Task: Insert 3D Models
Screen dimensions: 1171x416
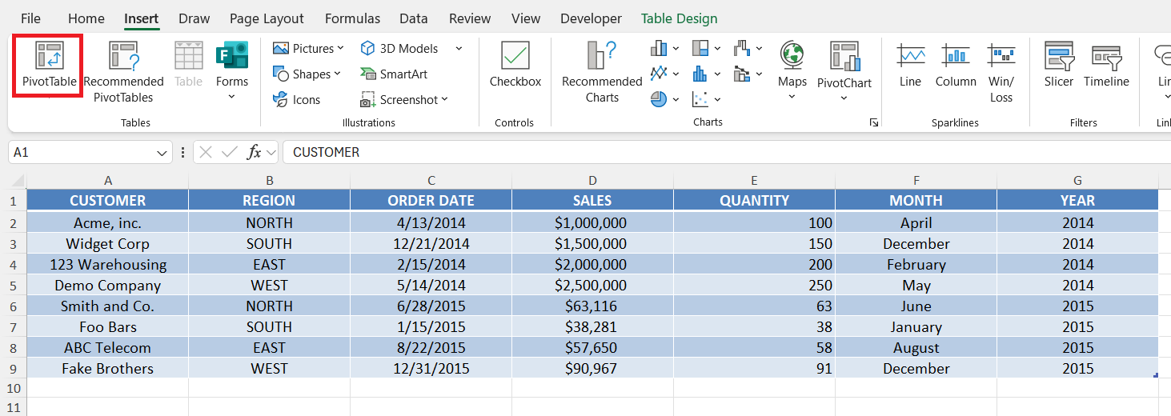Action: [399, 49]
